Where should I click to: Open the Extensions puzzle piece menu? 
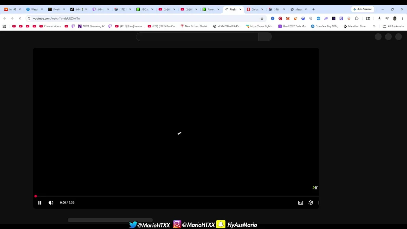356,18
